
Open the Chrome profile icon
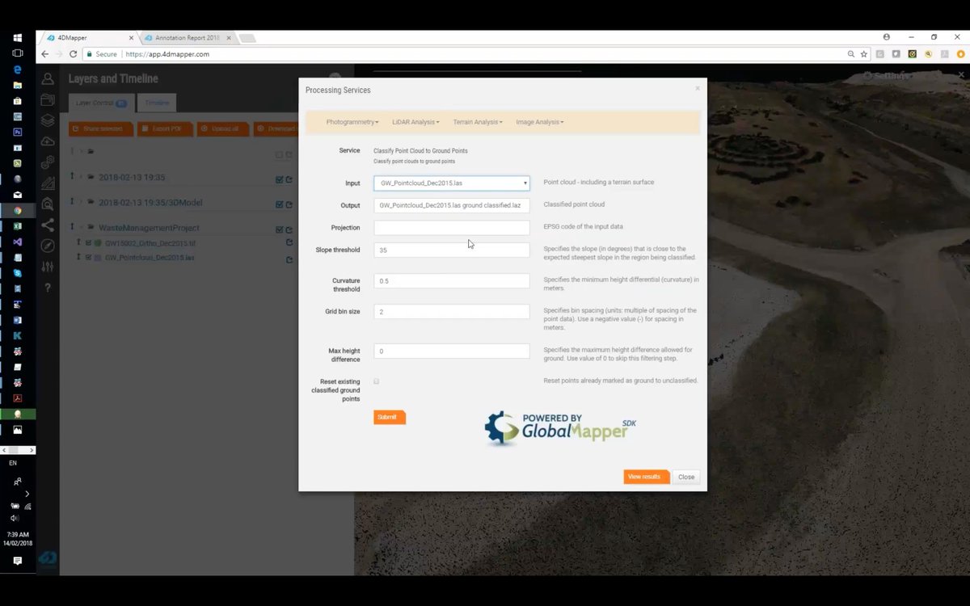pos(887,37)
